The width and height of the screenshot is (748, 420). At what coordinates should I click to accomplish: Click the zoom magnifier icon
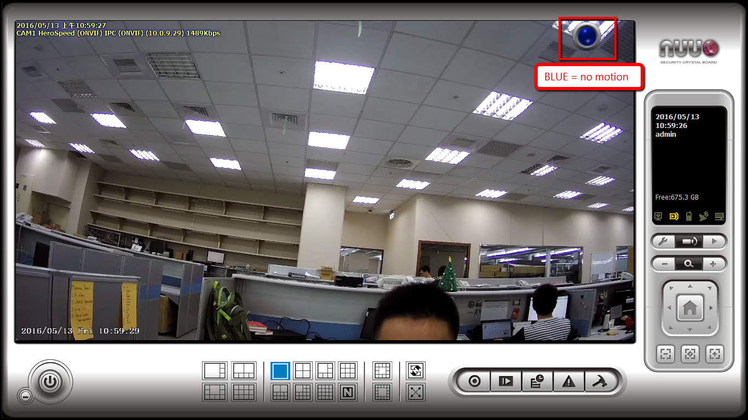coord(689,263)
